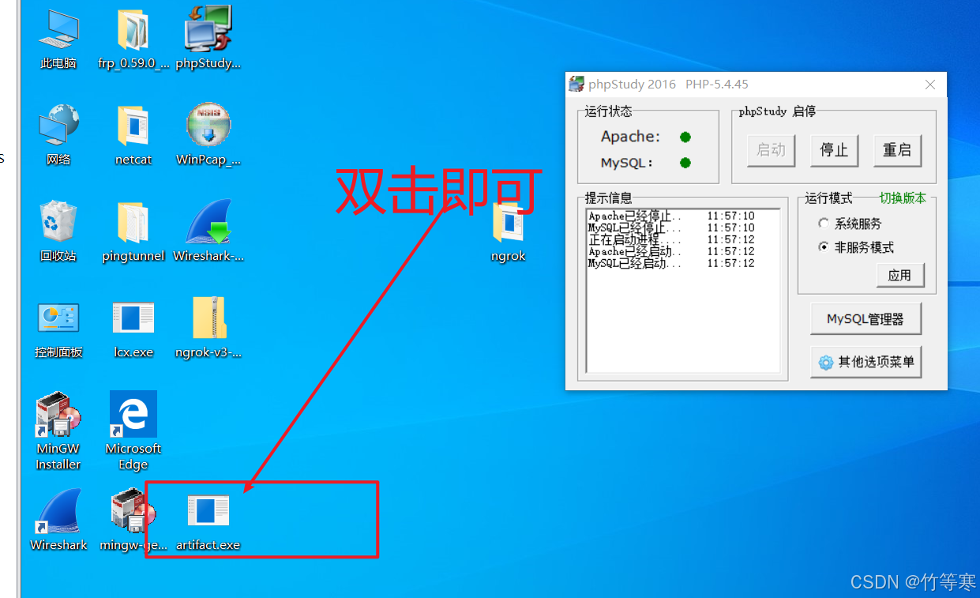
Task: Open the 其他选项菜单 options menu
Action: click(x=865, y=362)
